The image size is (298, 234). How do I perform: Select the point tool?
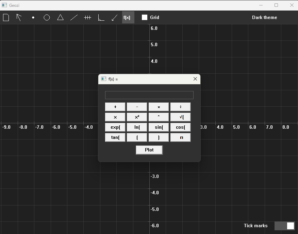(x=33, y=17)
